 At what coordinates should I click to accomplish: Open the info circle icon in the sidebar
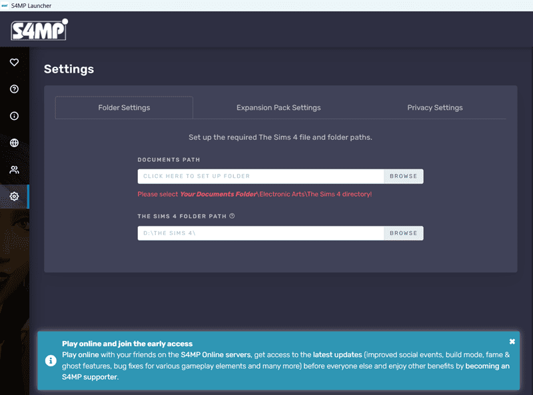14,116
